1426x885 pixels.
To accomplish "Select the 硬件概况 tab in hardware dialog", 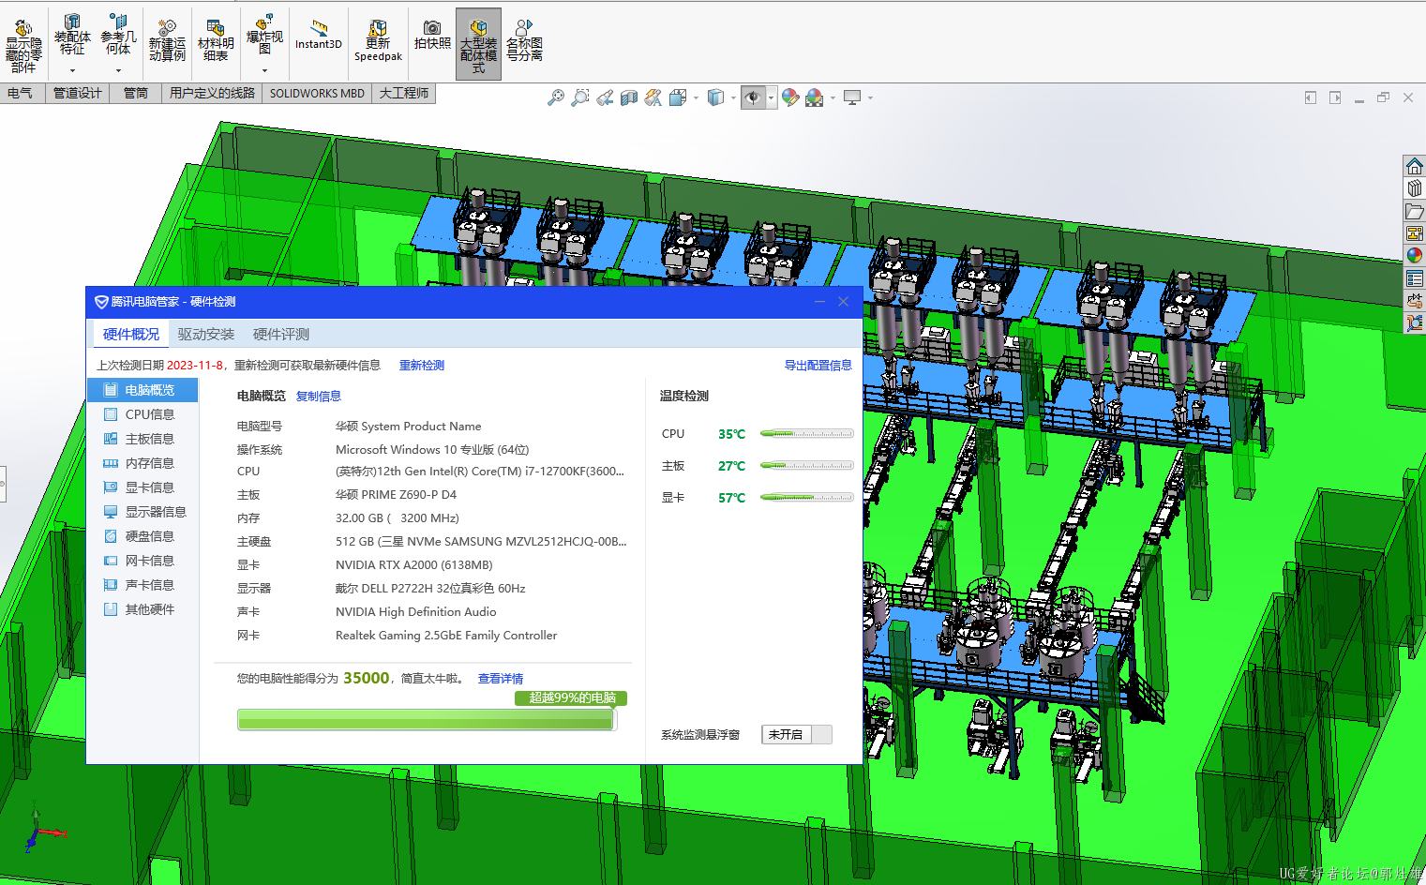I will (x=130, y=334).
